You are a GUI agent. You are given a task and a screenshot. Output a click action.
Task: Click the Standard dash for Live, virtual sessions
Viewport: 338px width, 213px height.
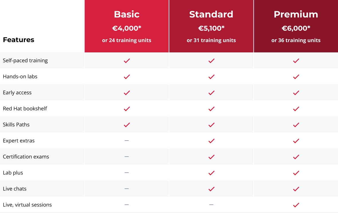click(211, 205)
